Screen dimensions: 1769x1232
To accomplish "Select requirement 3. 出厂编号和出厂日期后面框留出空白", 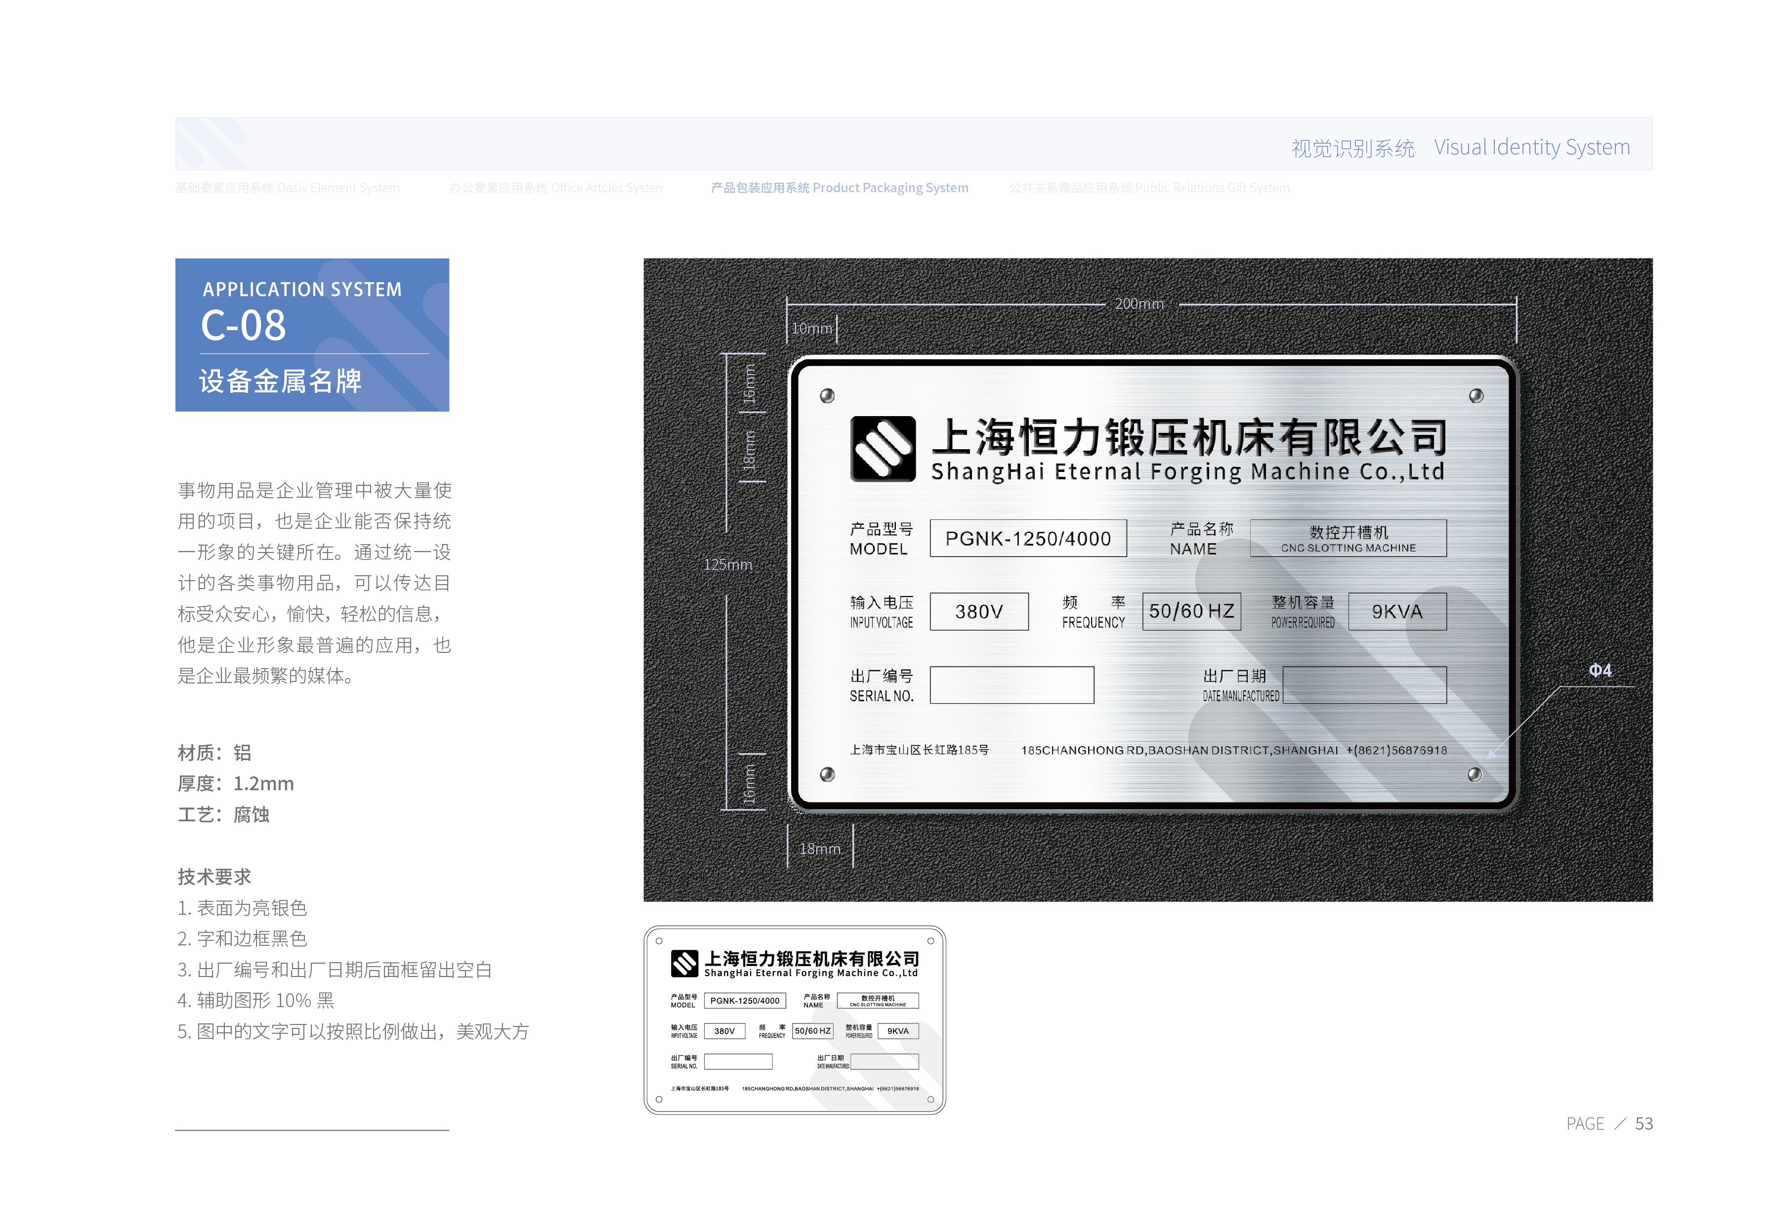I will pos(335,969).
